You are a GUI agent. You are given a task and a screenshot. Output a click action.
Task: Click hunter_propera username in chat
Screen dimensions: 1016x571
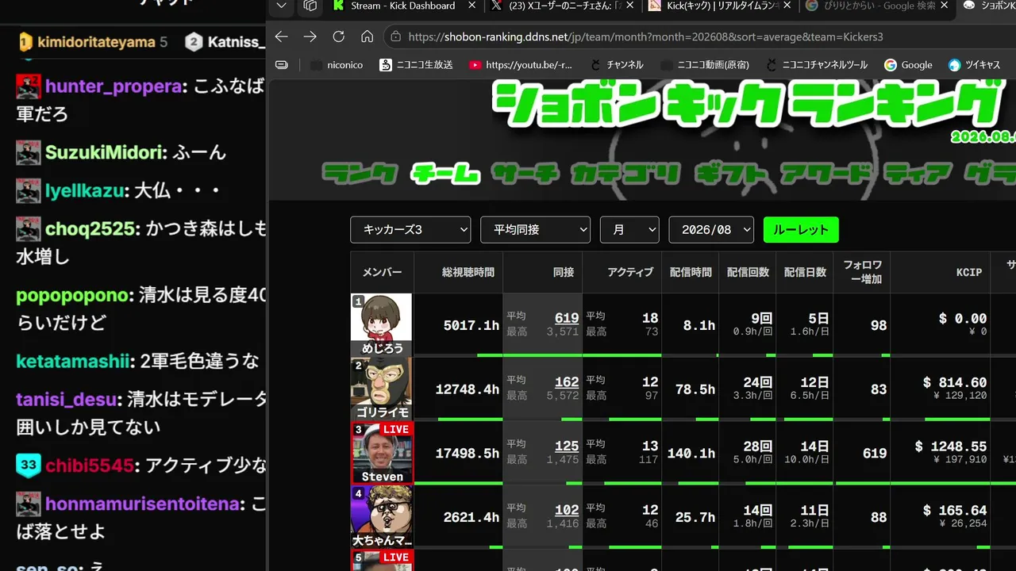113,86
